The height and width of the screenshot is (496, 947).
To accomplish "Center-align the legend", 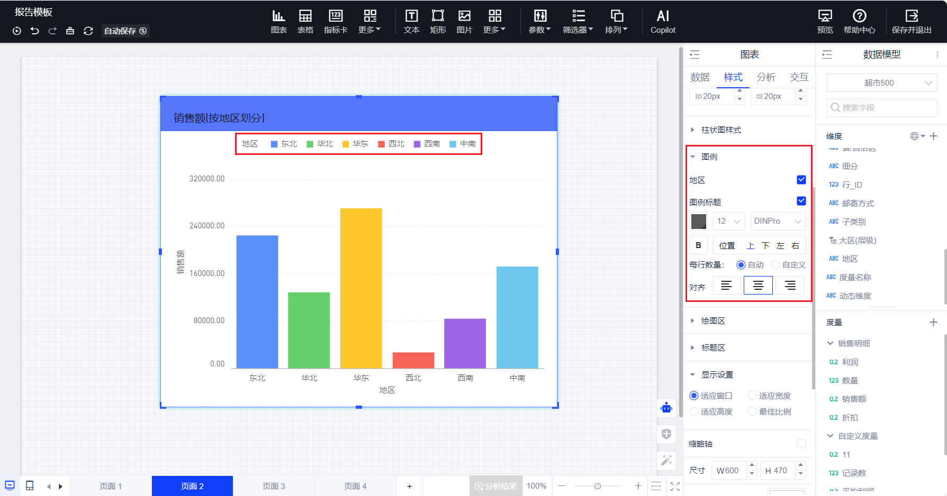I will point(758,286).
